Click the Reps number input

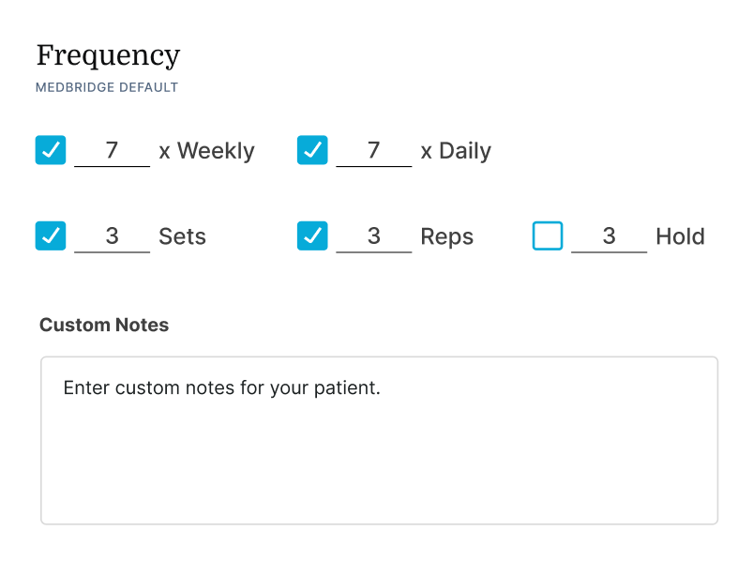pyautogui.click(x=373, y=235)
